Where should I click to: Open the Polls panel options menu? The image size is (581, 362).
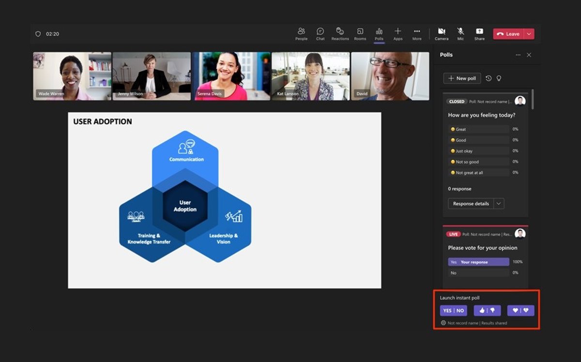tap(518, 55)
